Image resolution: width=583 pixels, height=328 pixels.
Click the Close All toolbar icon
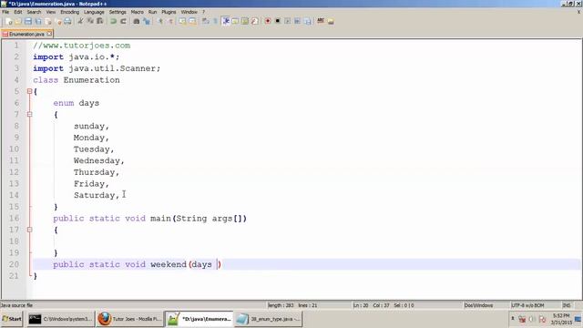(x=57, y=21)
